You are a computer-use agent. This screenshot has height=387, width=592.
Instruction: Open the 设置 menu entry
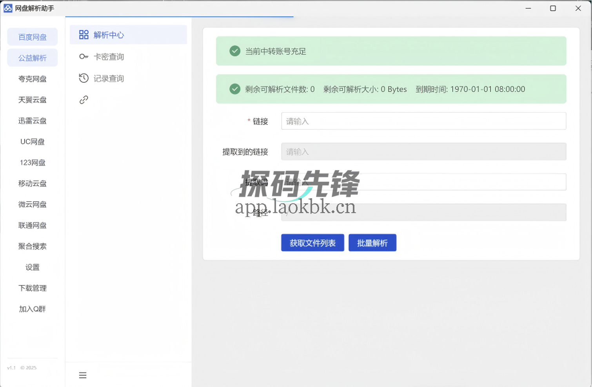pos(32,267)
